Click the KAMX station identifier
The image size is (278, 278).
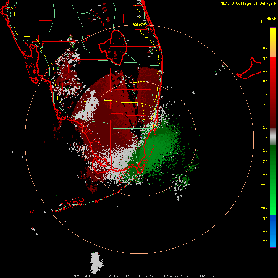167,276
